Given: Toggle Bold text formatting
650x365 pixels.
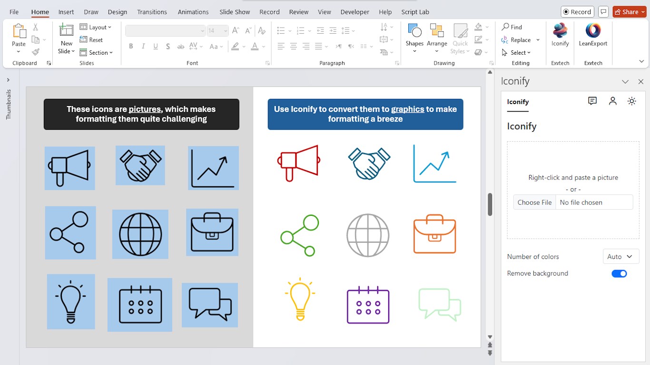Looking at the screenshot, I should (131, 47).
